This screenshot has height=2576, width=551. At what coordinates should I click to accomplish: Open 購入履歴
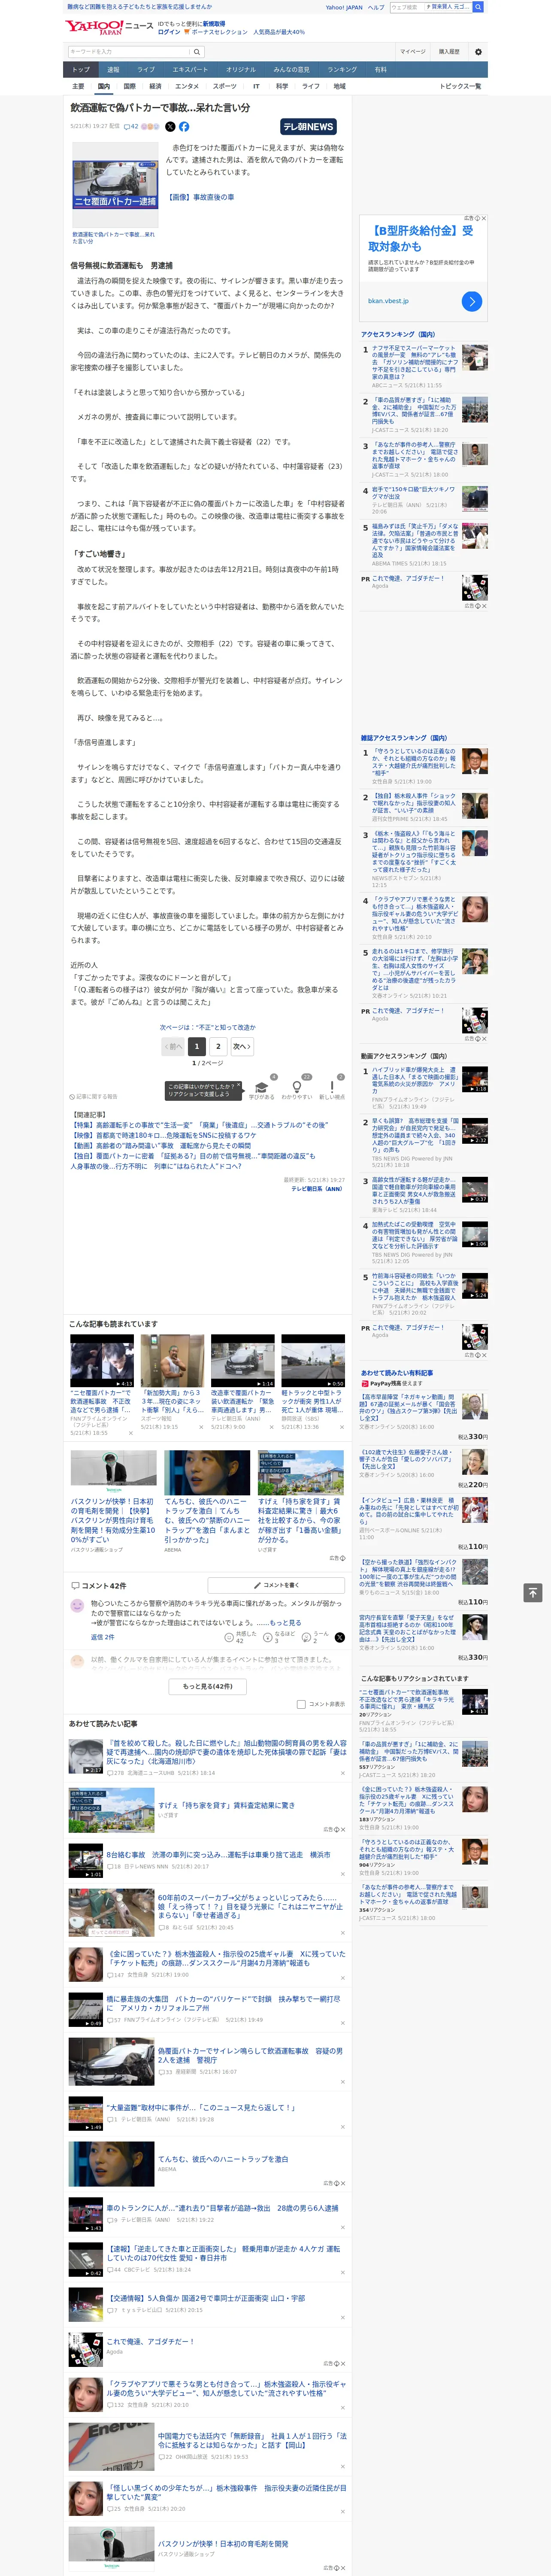point(449,51)
